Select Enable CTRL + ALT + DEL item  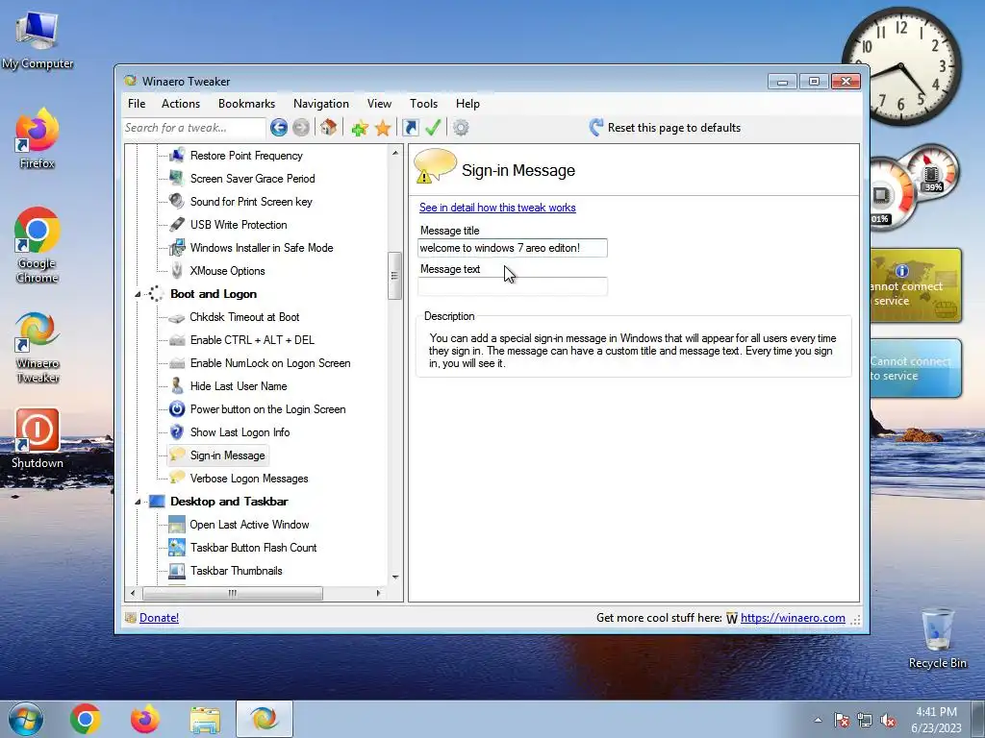(252, 340)
